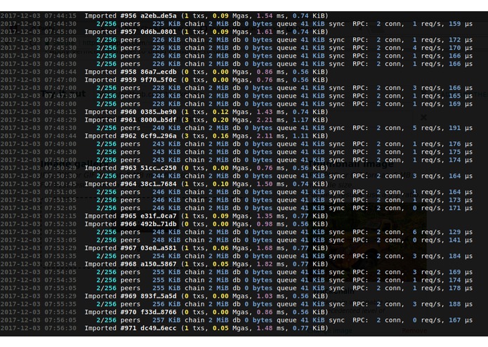Screen dimensions: 488x347
Task: Select Imported #965 hash e31f…0ca7
Action: pyautogui.click(x=159, y=216)
